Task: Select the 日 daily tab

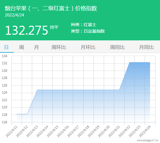Action: coord(6,47)
